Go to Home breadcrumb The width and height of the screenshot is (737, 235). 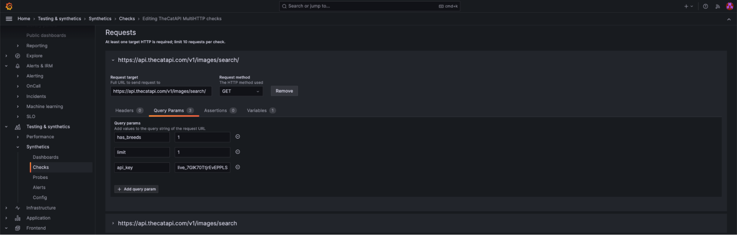(24, 19)
